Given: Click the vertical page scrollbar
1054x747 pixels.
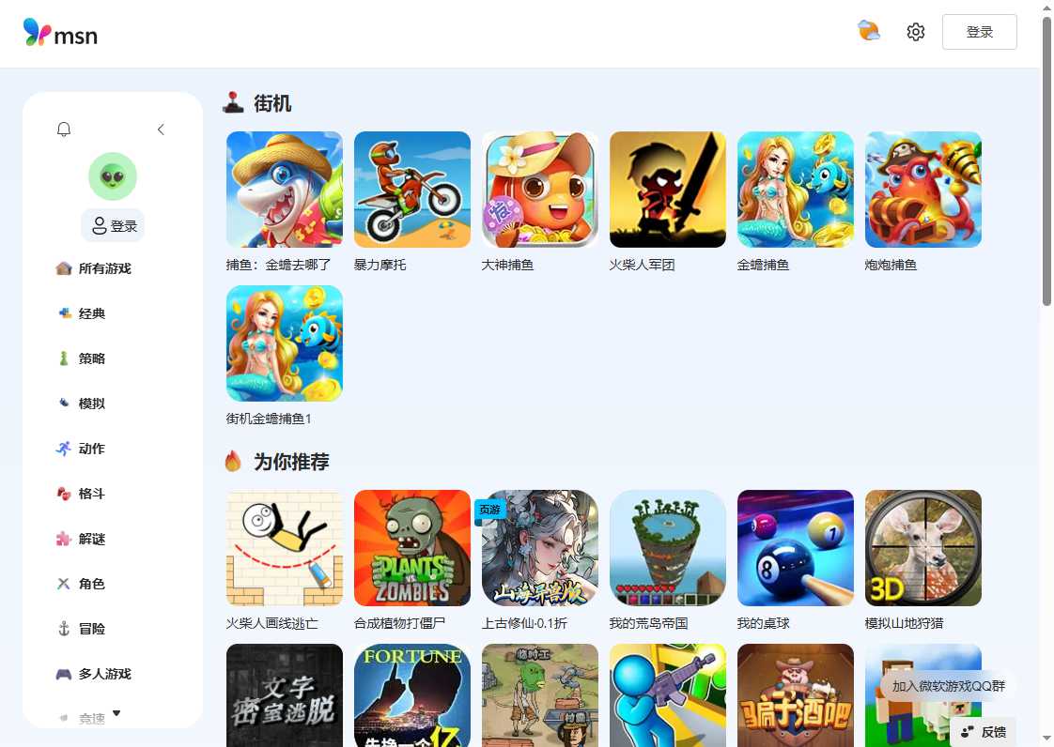Looking at the screenshot, I should point(1047,161).
